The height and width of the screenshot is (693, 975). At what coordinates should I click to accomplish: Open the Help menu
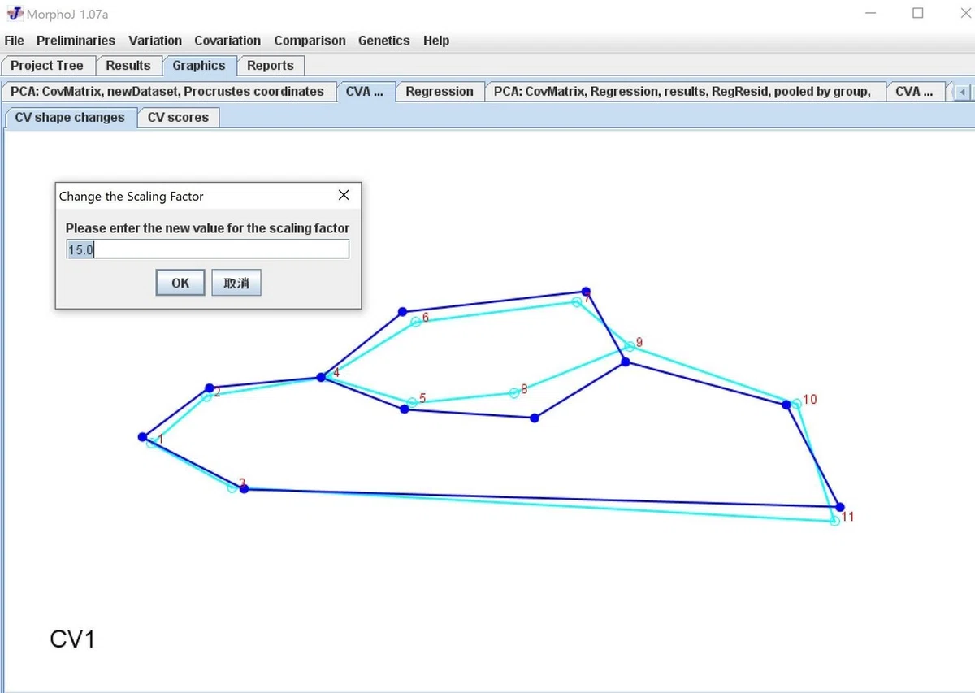coord(436,41)
